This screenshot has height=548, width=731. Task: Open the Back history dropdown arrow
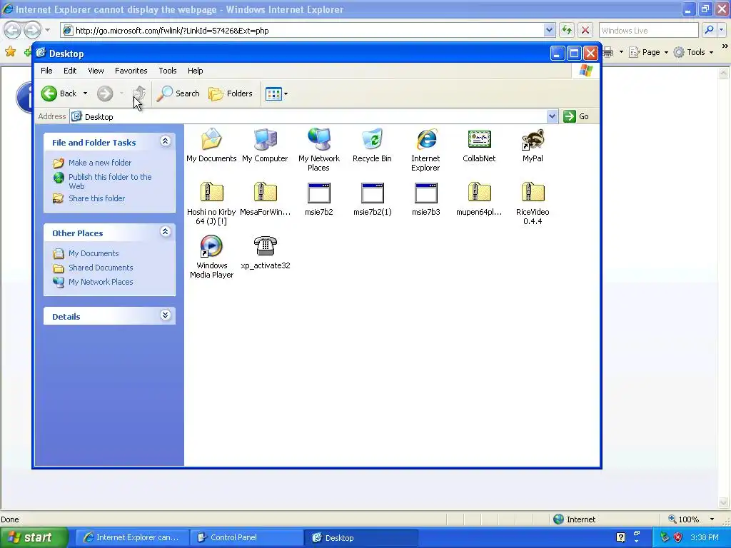coord(86,93)
